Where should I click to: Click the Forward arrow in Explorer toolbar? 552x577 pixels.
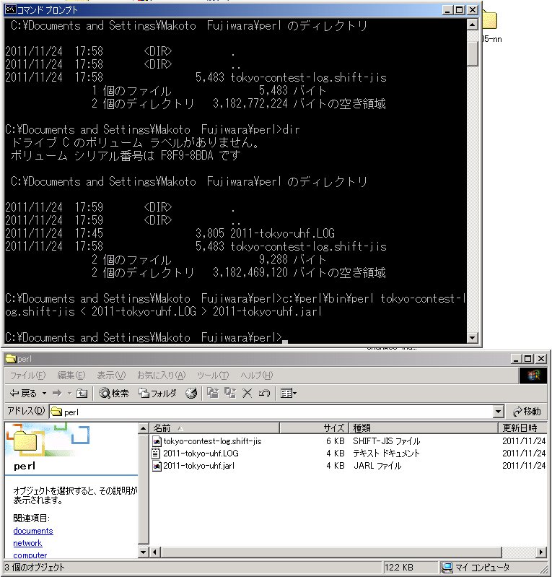pos(57,393)
